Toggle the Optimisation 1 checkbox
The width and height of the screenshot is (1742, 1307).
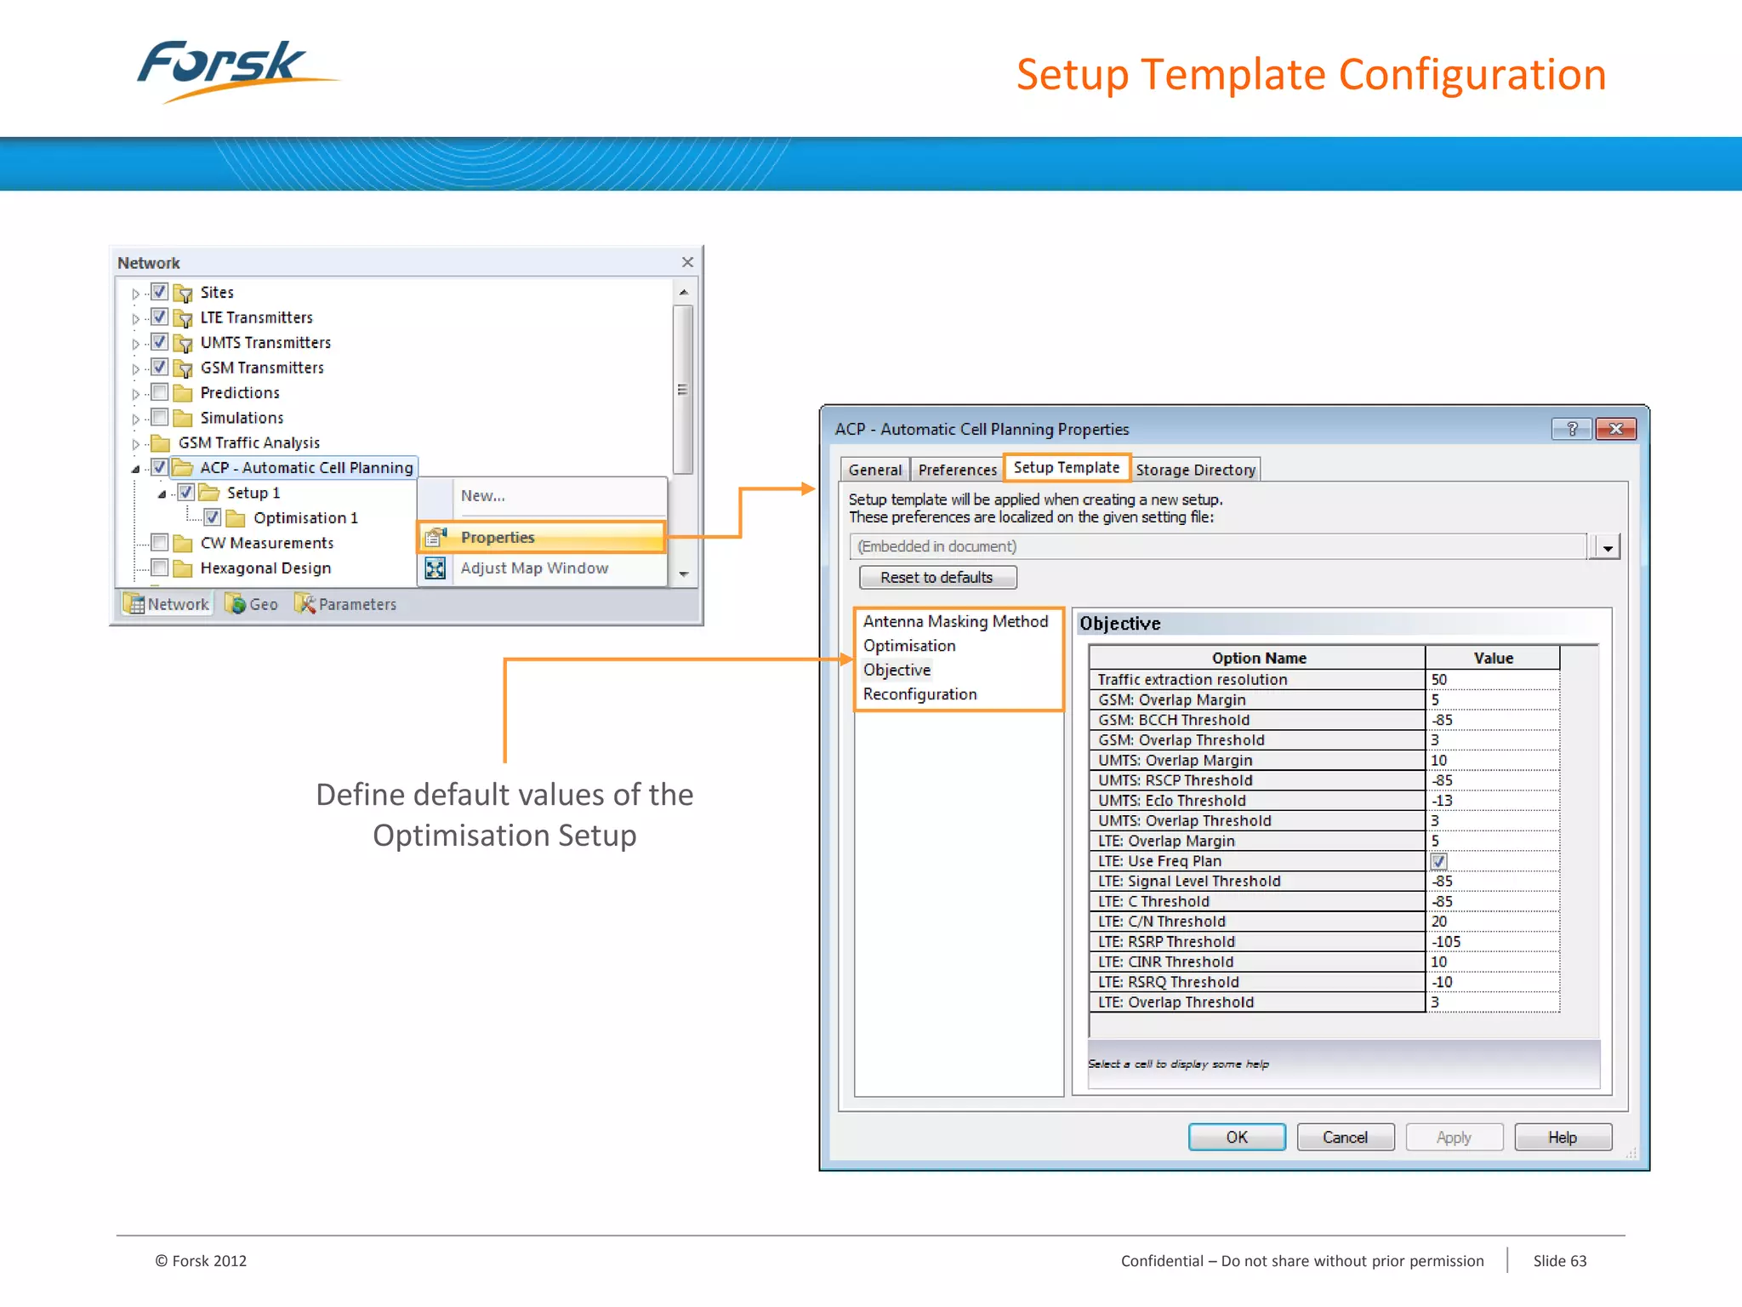click(213, 517)
